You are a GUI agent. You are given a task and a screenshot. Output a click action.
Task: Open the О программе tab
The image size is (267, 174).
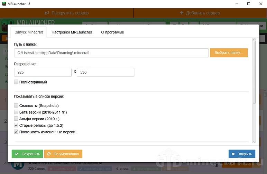(112, 32)
